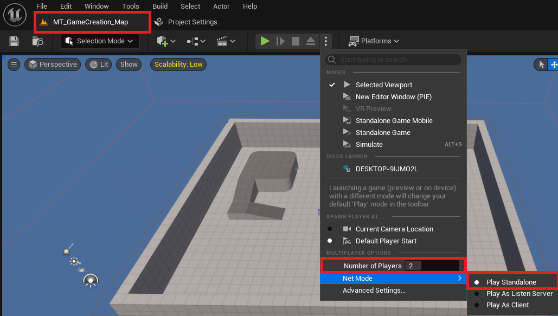This screenshot has height=316, width=558.
Task: Select the sky light actor icon
Action: [x=67, y=250]
